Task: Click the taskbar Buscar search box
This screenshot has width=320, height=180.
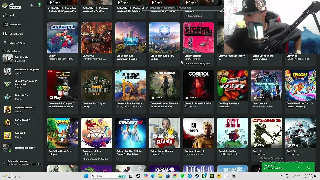Action: point(109,176)
